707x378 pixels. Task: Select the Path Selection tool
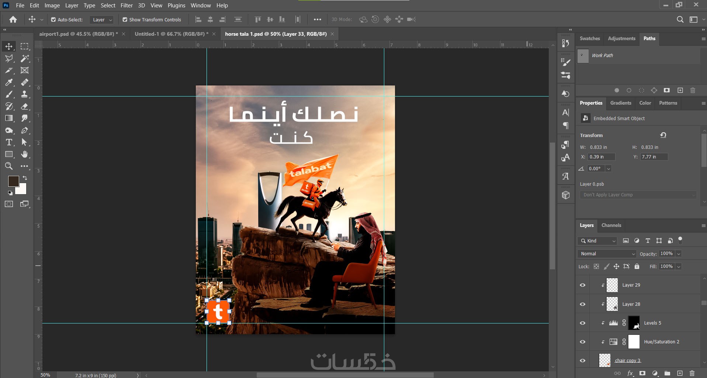[x=25, y=142]
